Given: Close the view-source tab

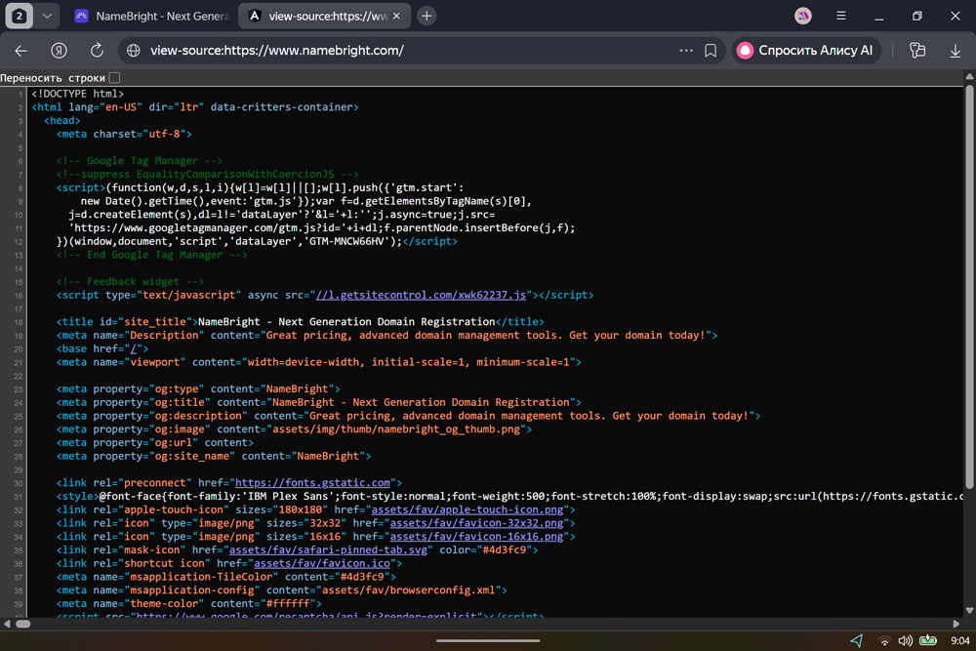Looking at the screenshot, I should (x=396, y=17).
